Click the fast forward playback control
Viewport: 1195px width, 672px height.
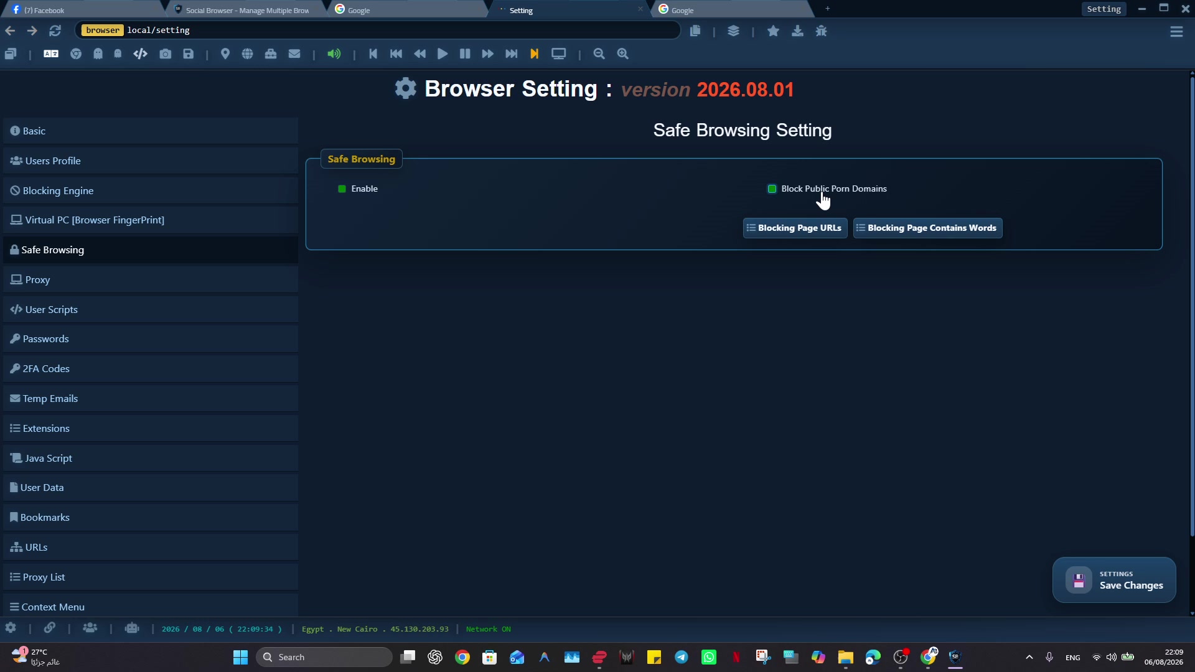(x=488, y=54)
